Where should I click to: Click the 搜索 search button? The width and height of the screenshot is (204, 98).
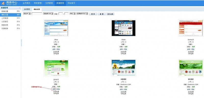pos(93,14)
